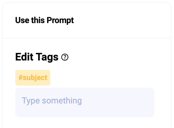Screen dimensions: 174x128
Task: Click empty area inside tag input box
Action: [x=118, y=102]
